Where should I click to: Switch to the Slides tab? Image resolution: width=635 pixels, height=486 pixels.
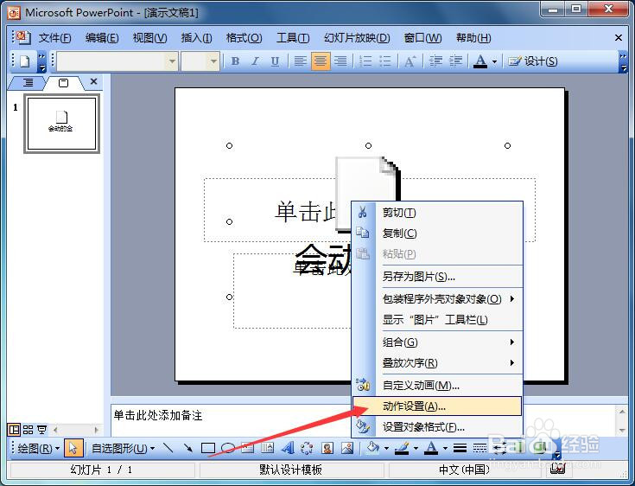tap(64, 83)
